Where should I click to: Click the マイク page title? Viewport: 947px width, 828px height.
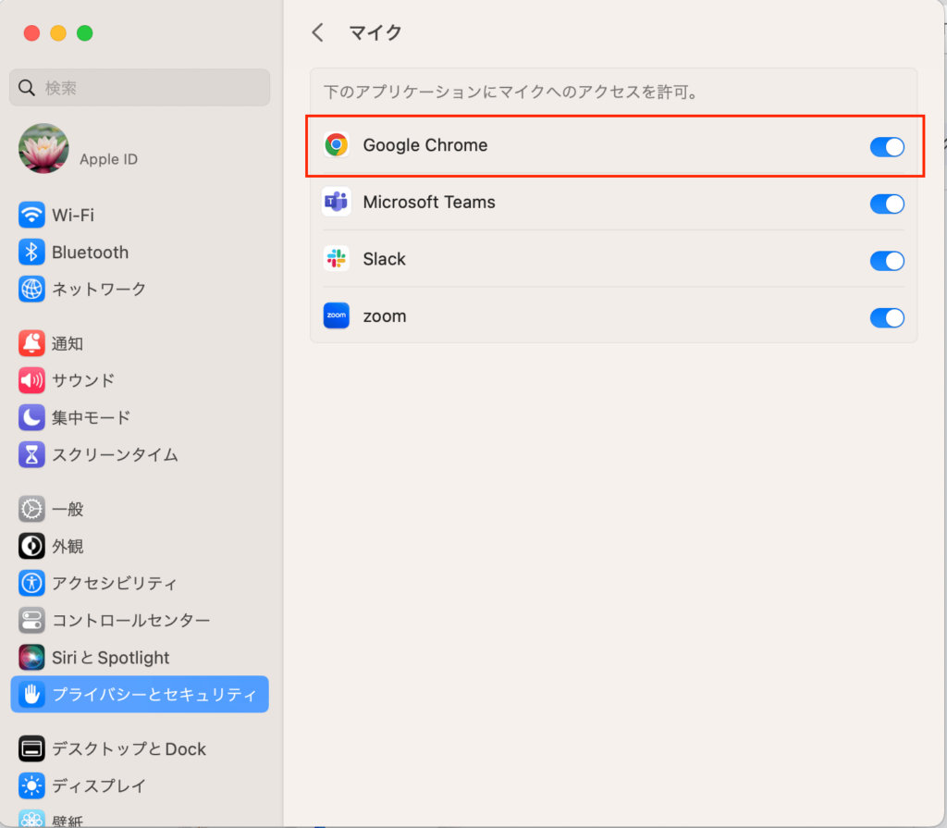point(375,32)
